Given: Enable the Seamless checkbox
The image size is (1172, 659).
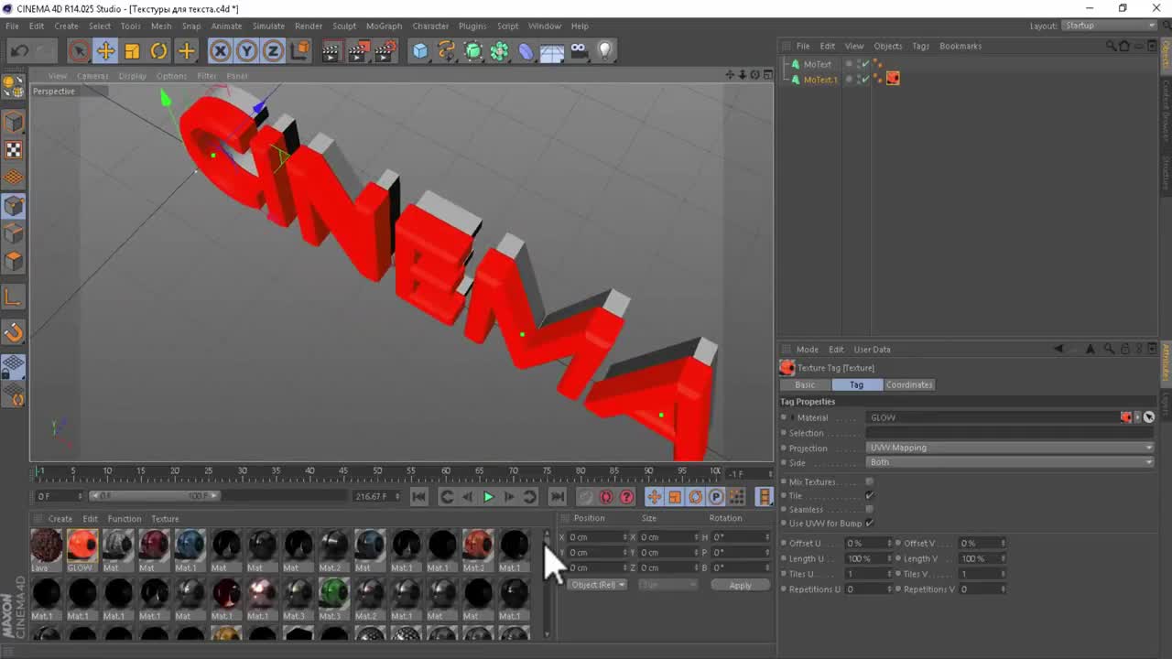Looking at the screenshot, I should pyautogui.click(x=869, y=509).
